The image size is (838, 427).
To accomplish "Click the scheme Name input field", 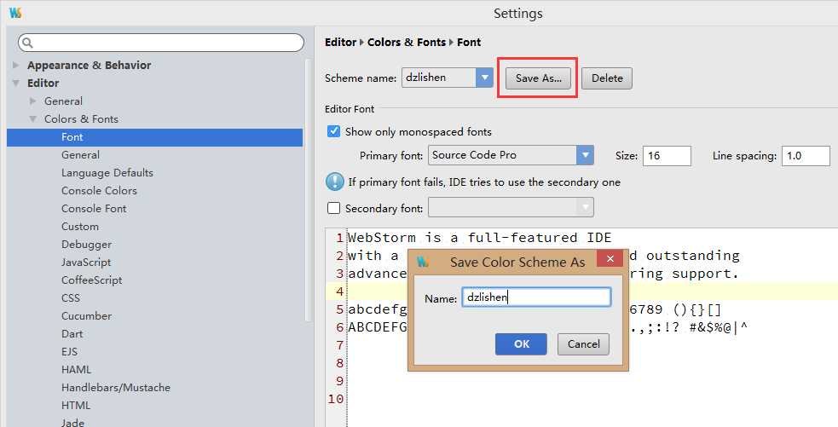I will point(536,297).
